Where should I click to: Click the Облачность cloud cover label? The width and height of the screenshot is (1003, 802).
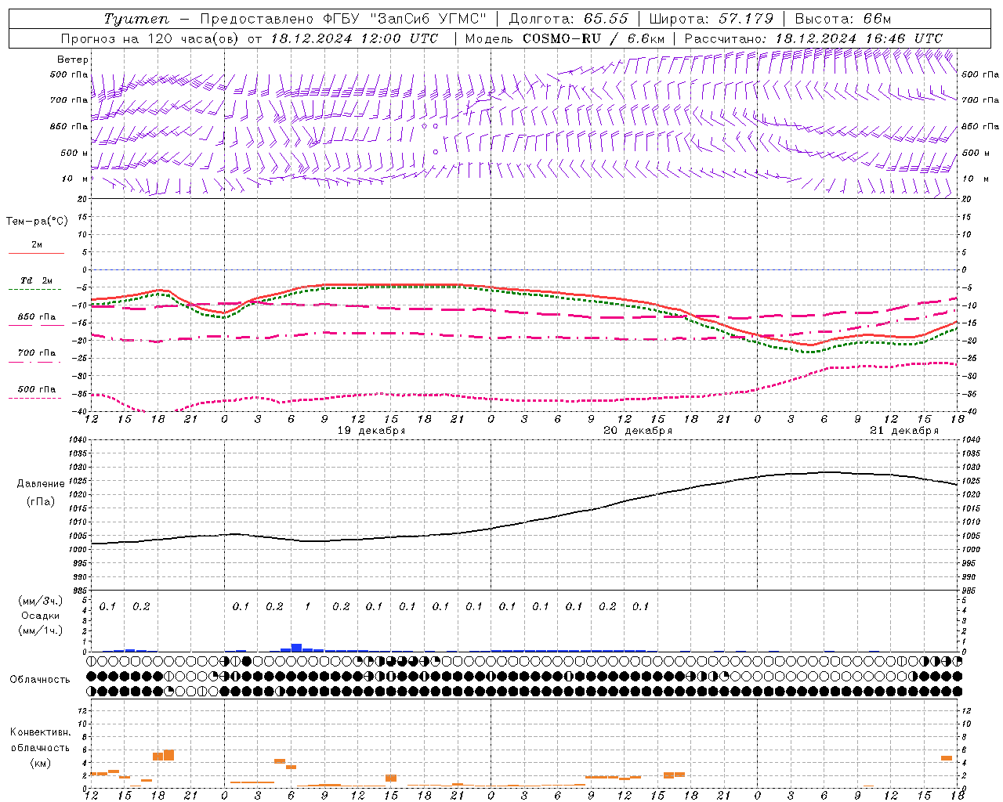(x=40, y=680)
